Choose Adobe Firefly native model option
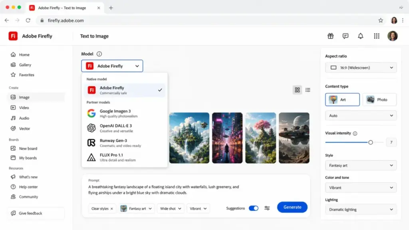 (125, 90)
